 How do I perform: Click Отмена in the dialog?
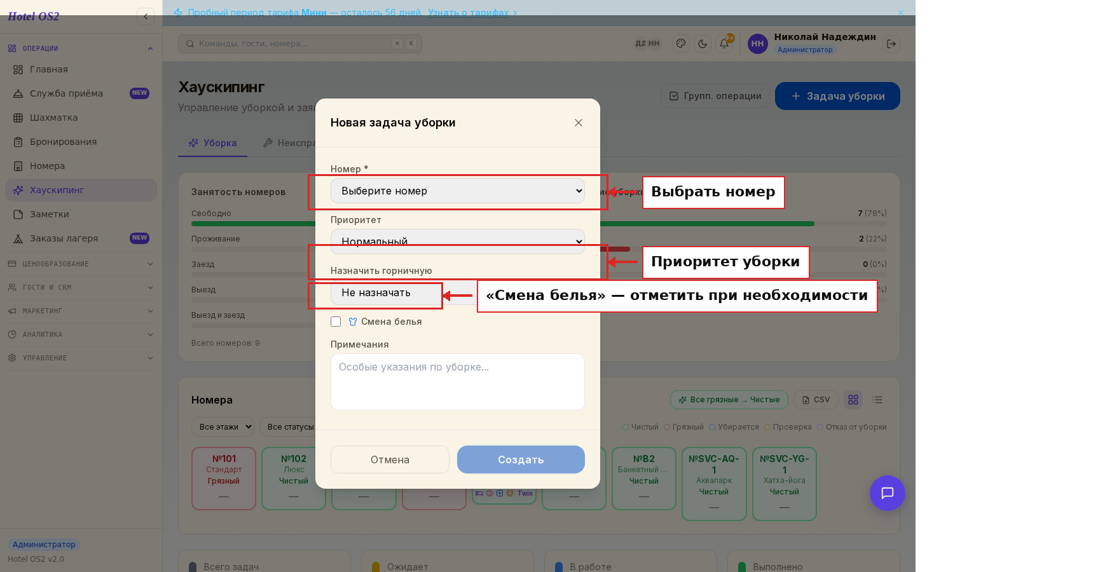[390, 460]
